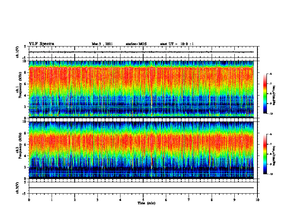Click the time axis end label "10"
The width and height of the screenshot is (290, 224).
coord(257,200)
